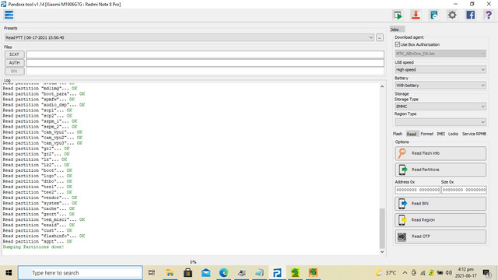The width and height of the screenshot is (498, 280).
Task: Focus the SCAT file path field
Action: 205,54
